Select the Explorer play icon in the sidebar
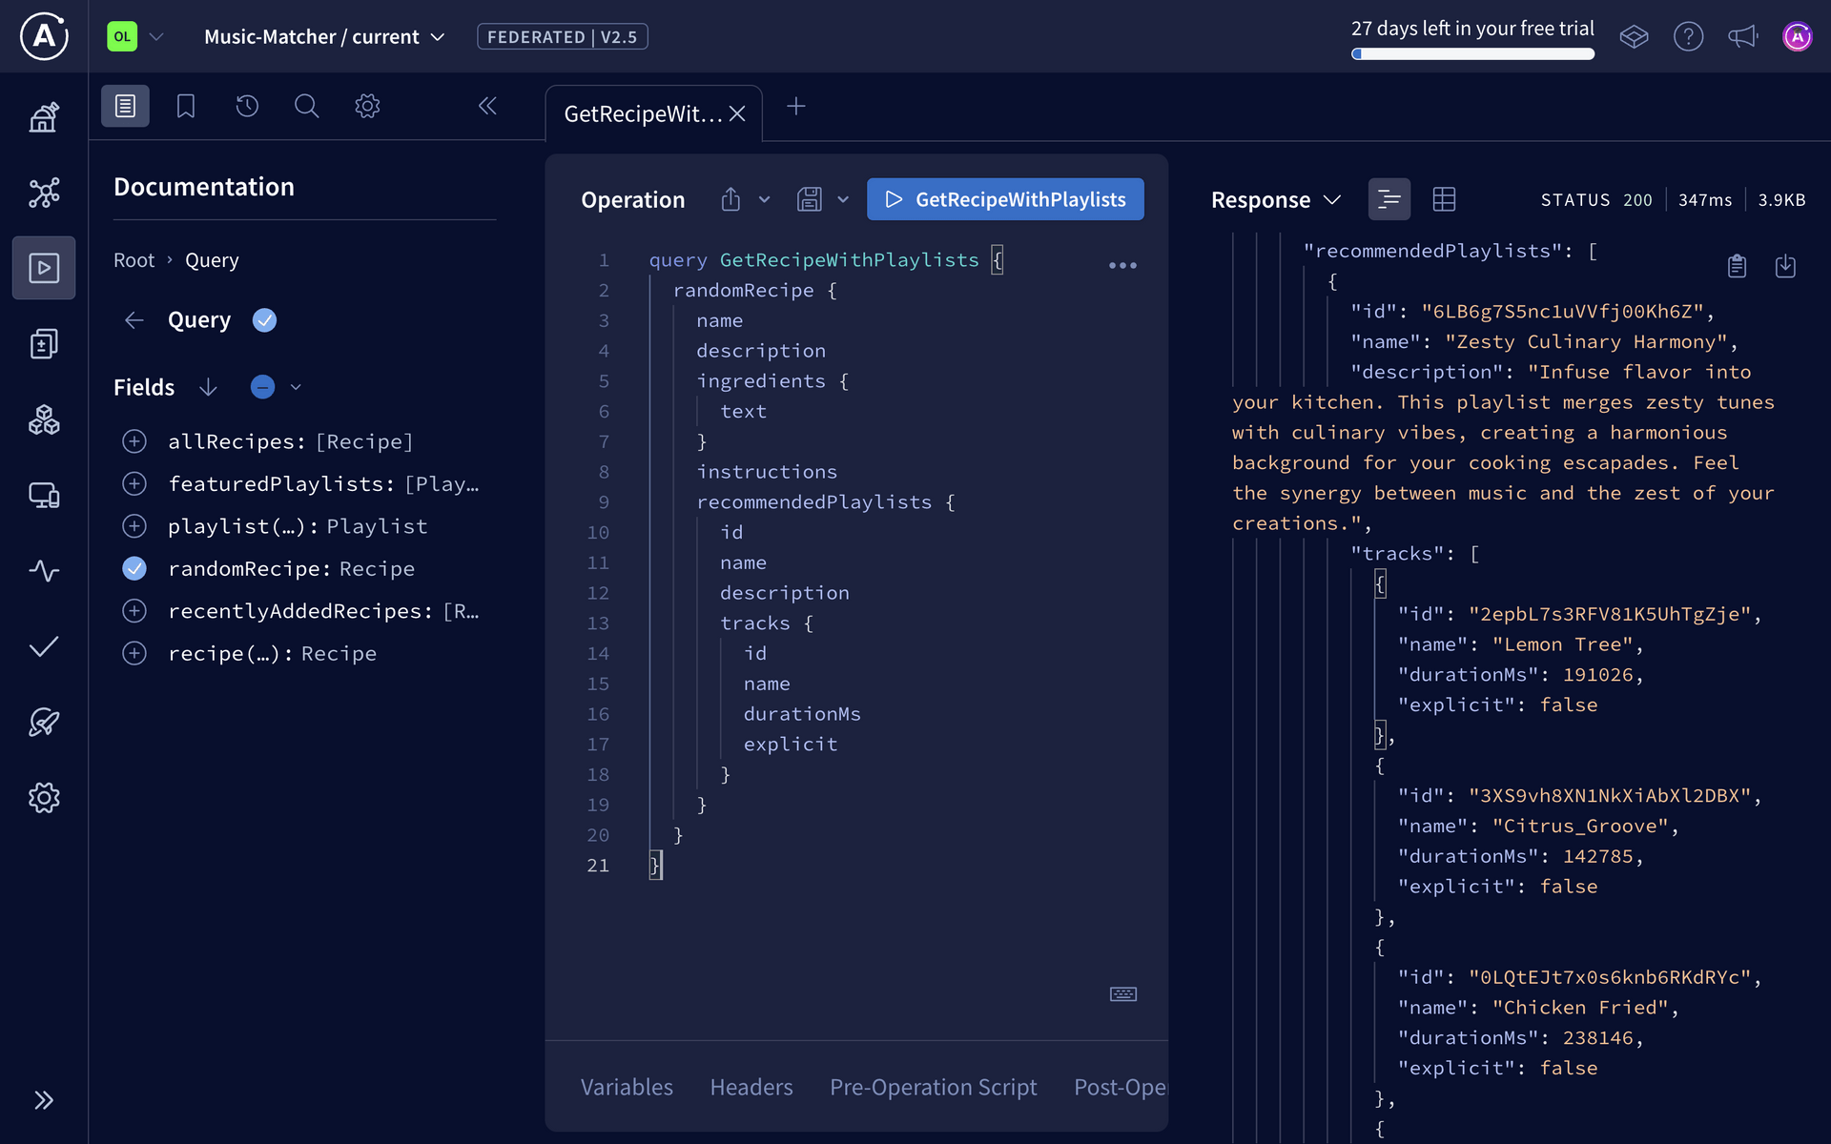Image resolution: width=1831 pixels, height=1144 pixels. [x=44, y=268]
